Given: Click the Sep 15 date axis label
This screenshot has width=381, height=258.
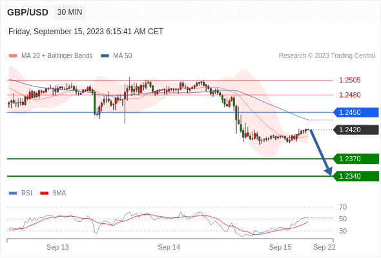Looking at the screenshot, I should pos(280,247).
